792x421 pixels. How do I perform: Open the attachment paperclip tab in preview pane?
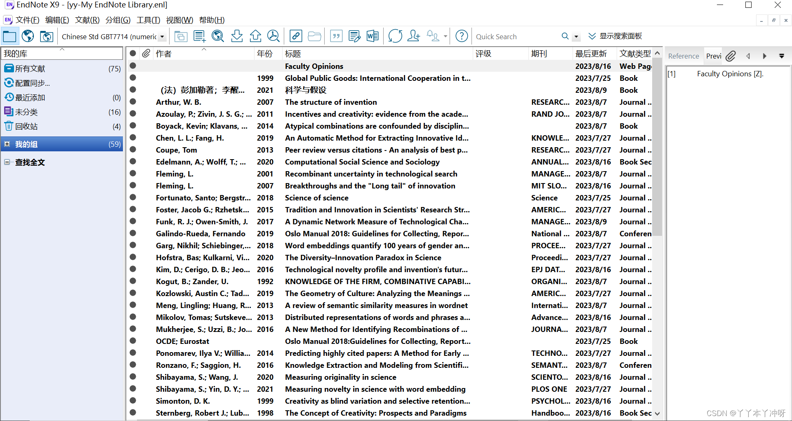click(x=731, y=56)
